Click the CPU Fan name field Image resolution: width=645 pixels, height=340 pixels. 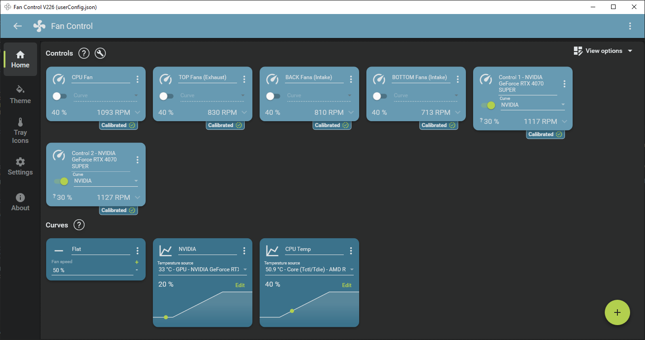(101, 77)
